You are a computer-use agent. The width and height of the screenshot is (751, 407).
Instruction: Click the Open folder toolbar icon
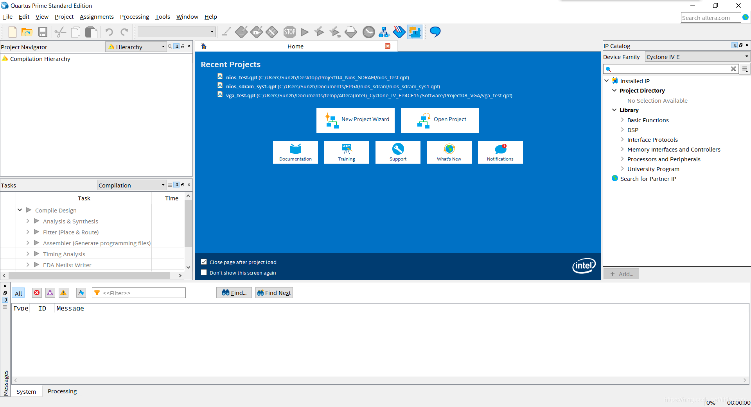tap(27, 32)
